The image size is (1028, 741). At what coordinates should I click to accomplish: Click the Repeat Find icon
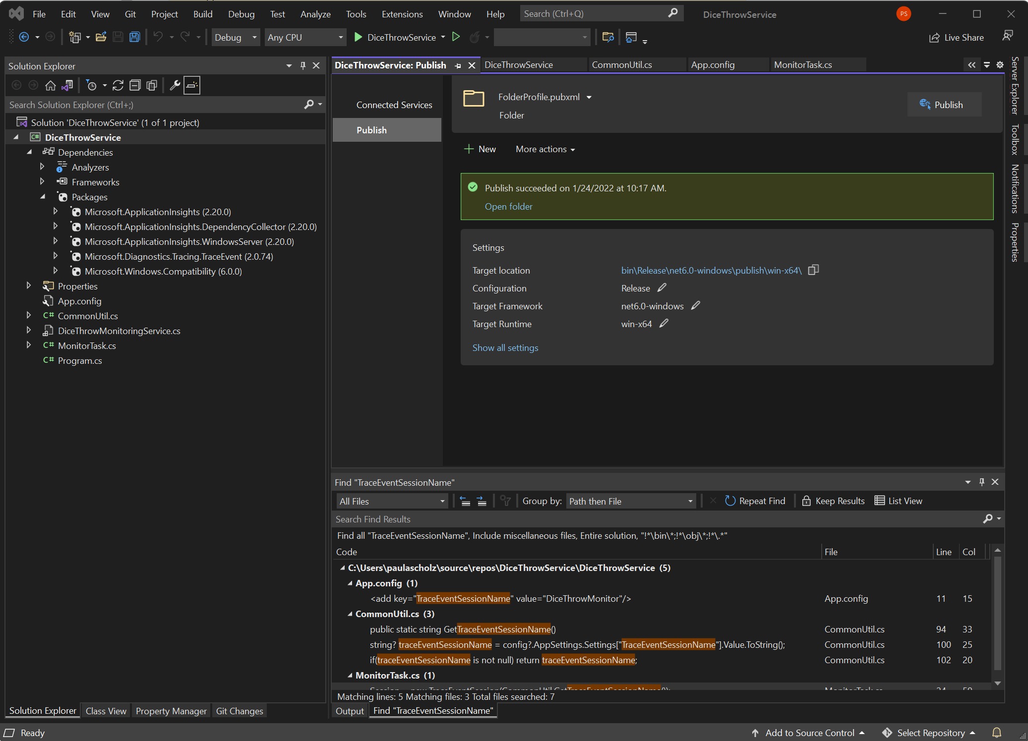point(730,501)
